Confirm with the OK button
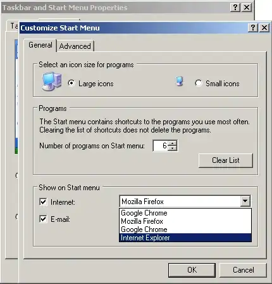This screenshot has width=272, height=284. (x=192, y=270)
